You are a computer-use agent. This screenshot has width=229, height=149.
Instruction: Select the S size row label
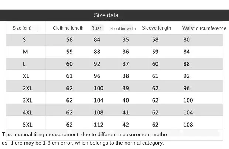click(x=24, y=39)
